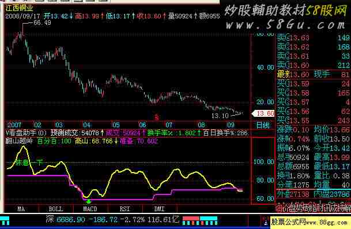Click the 日线 period selector

click(x=263, y=125)
